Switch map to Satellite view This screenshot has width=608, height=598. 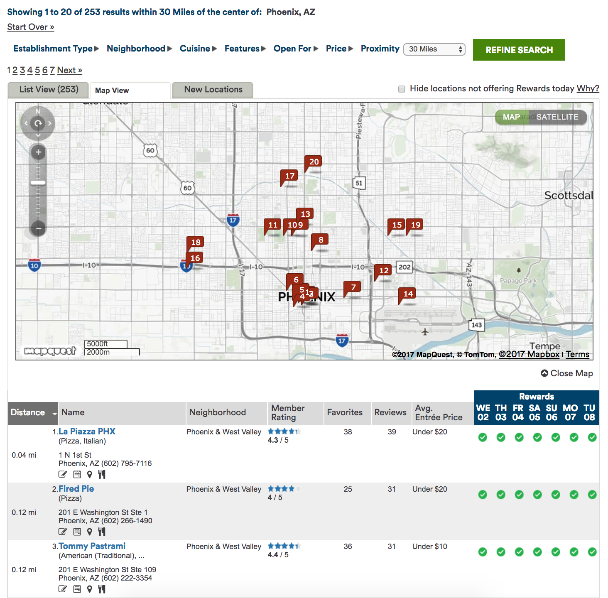(557, 117)
